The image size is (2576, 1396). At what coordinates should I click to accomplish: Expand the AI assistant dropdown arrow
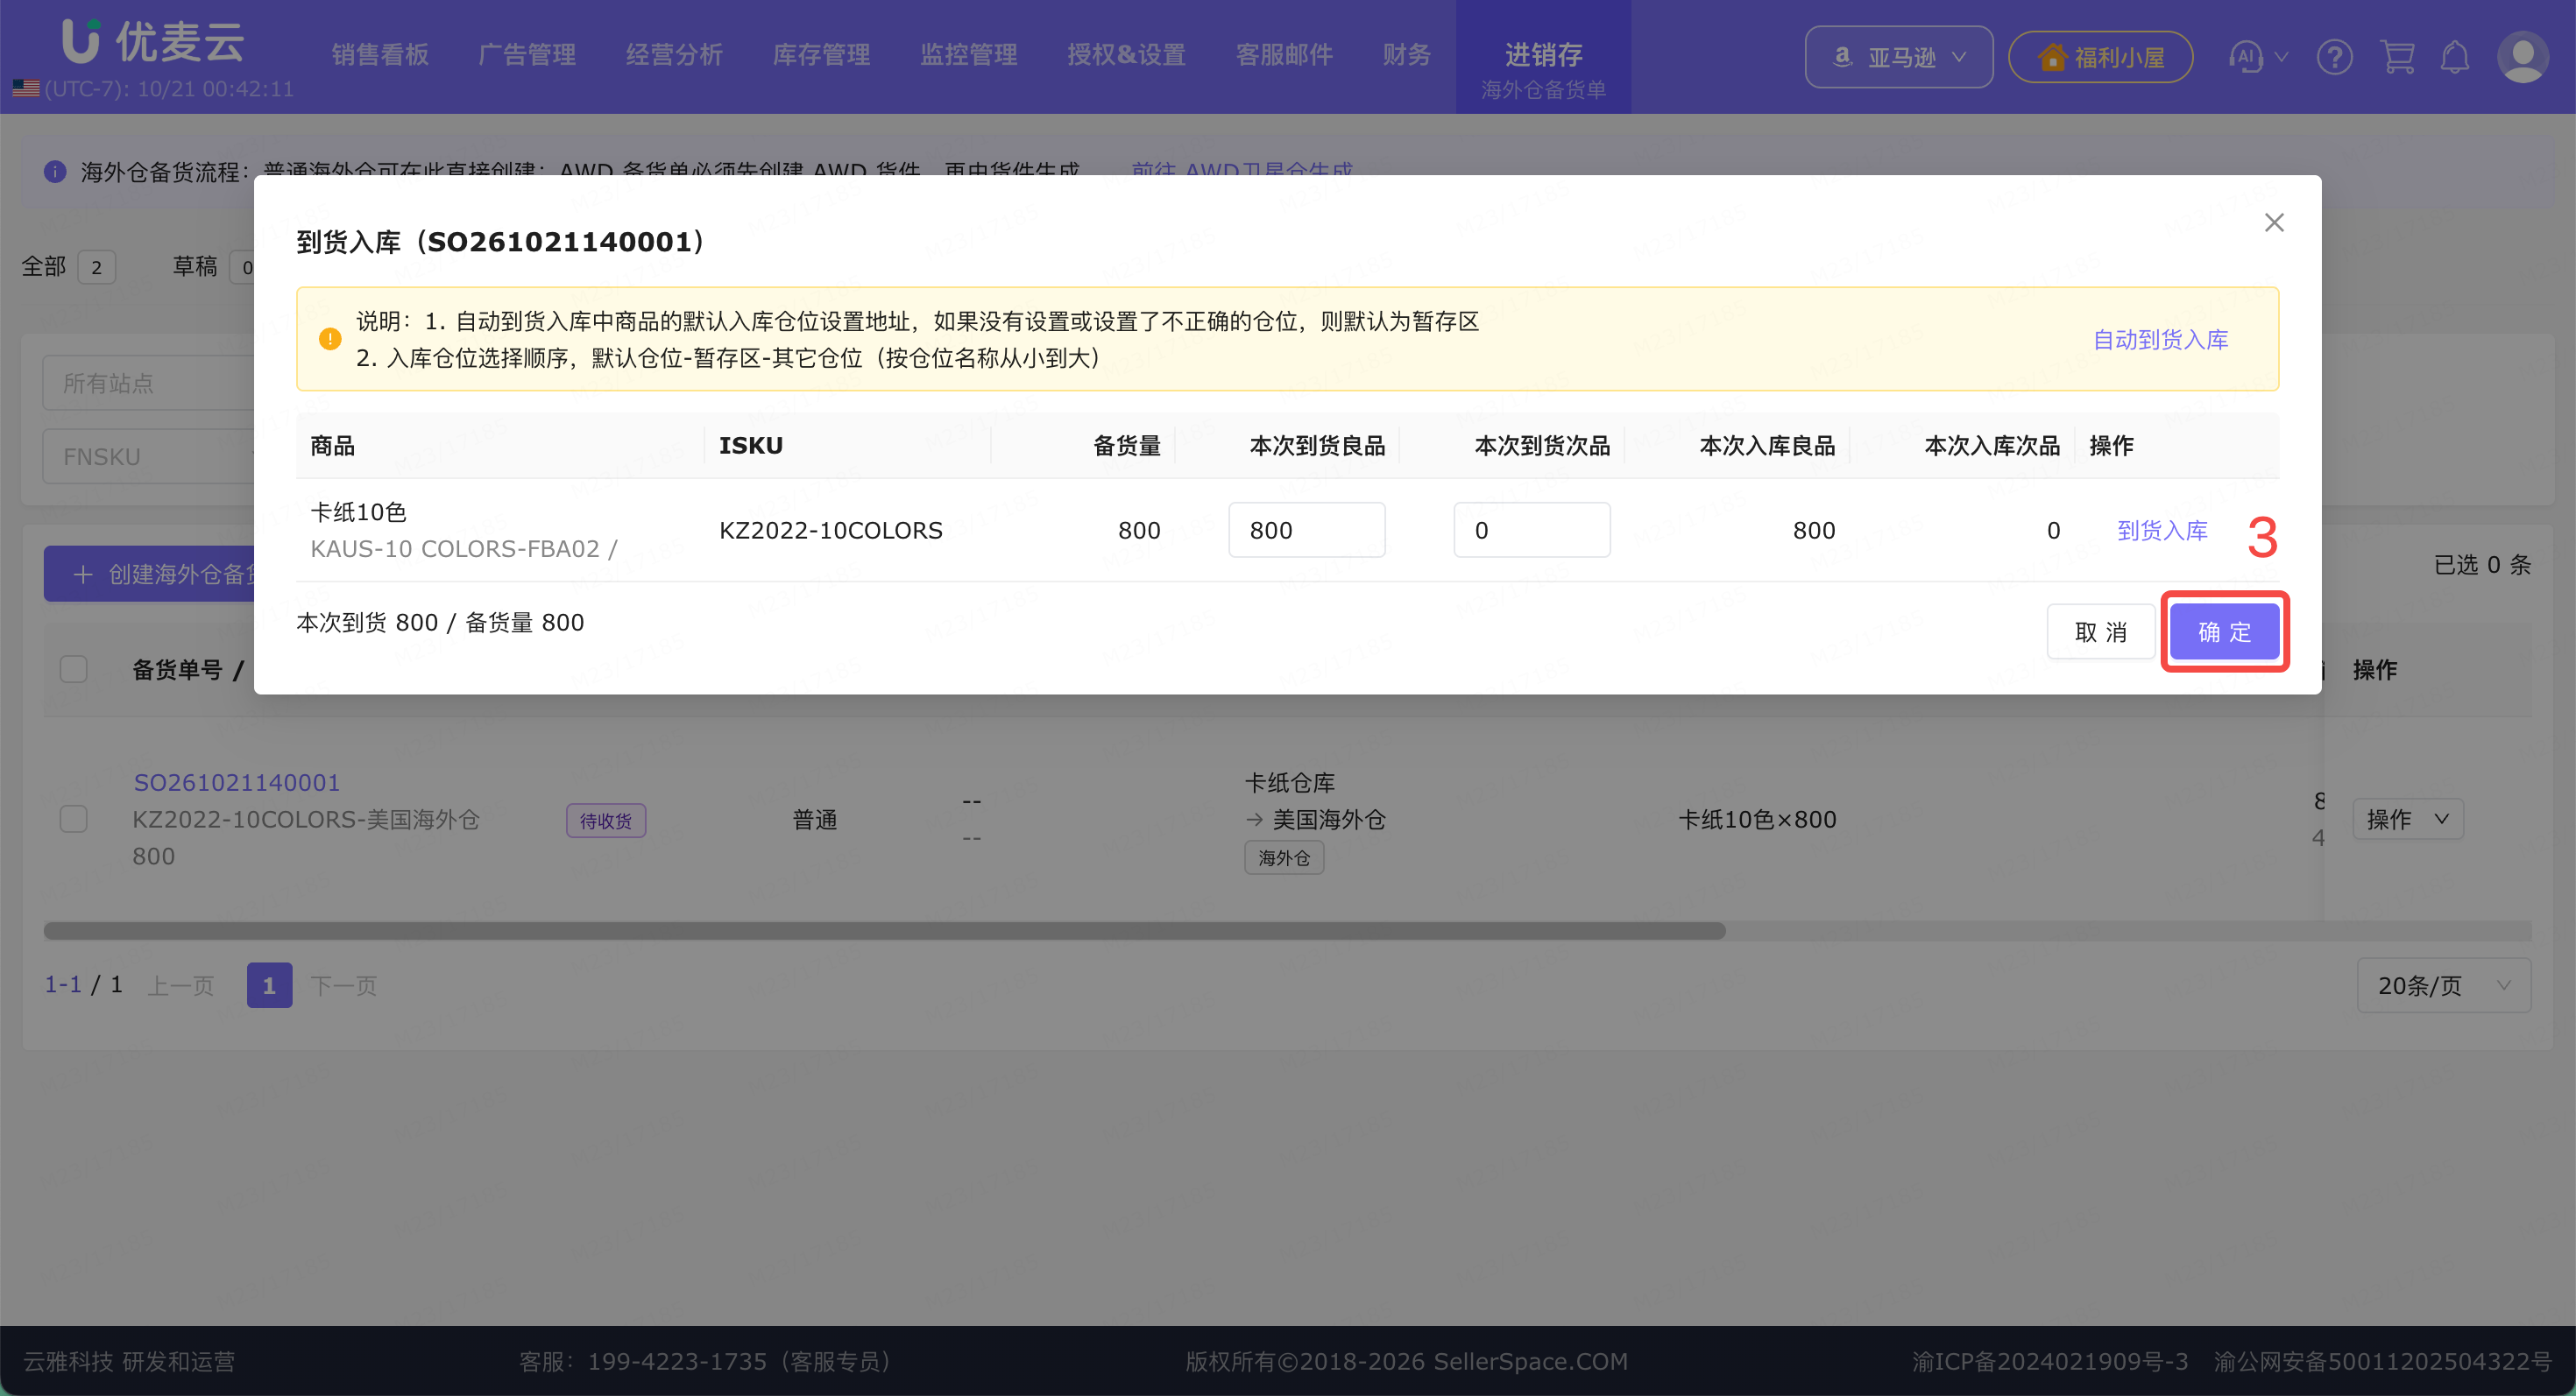coord(2281,57)
